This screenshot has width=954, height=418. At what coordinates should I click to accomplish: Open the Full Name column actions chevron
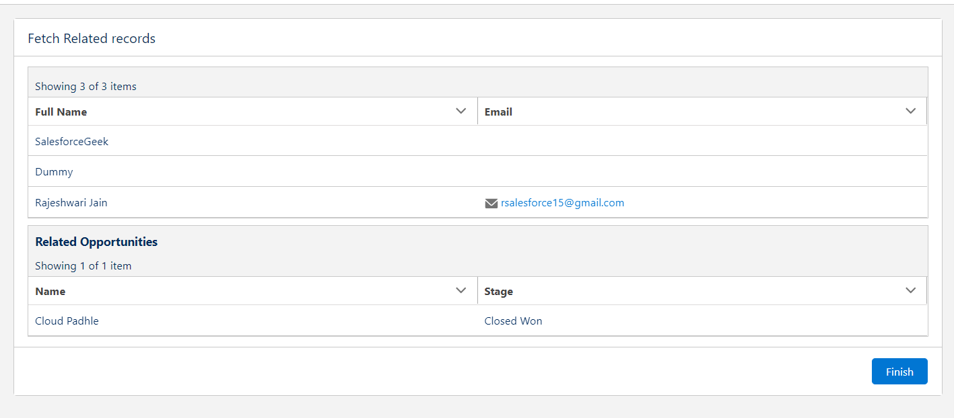coord(461,112)
